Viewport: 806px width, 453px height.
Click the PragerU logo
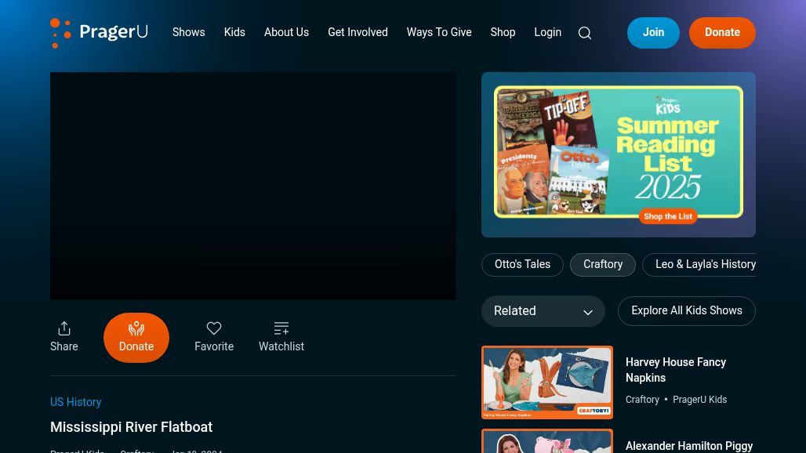[x=99, y=33]
